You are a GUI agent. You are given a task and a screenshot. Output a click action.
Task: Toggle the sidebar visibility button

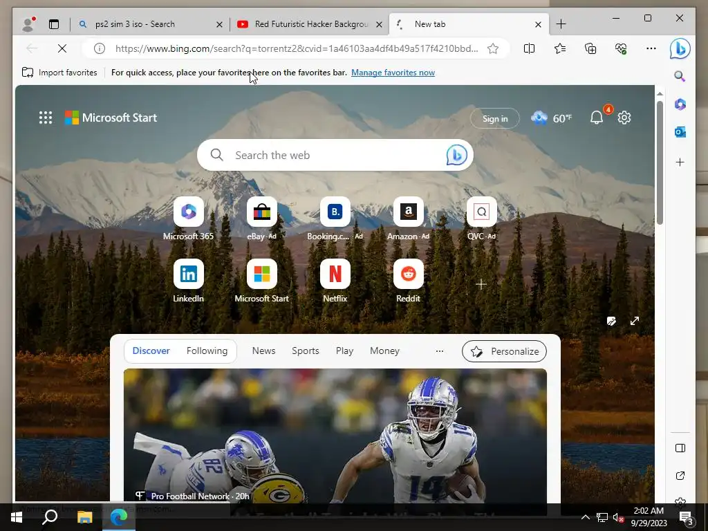coord(680,448)
